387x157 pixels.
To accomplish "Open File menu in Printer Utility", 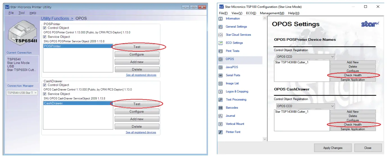I will coord(11,13).
